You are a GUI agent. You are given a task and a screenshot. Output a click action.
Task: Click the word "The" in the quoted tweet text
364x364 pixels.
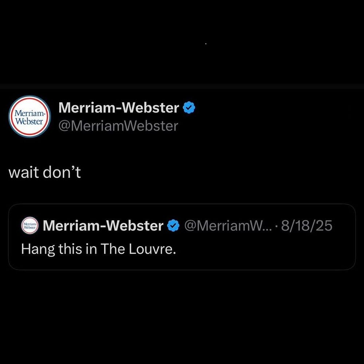click(113, 249)
